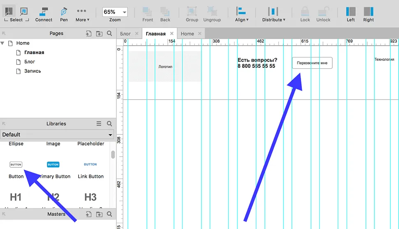The image size is (399, 229).
Task: Select the Запись page in tree
Action: click(x=32, y=71)
